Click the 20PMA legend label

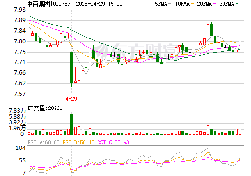[204, 4]
